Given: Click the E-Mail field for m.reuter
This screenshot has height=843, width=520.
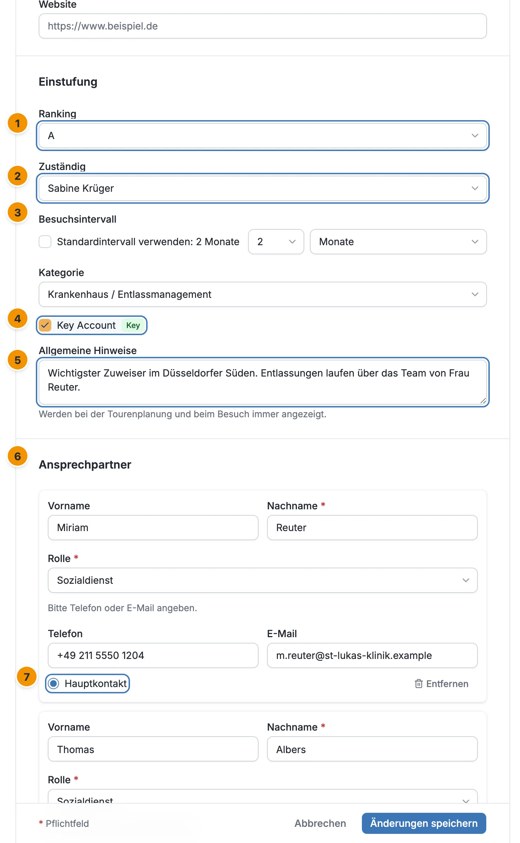Looking at the screenshot, I should 372,655.
